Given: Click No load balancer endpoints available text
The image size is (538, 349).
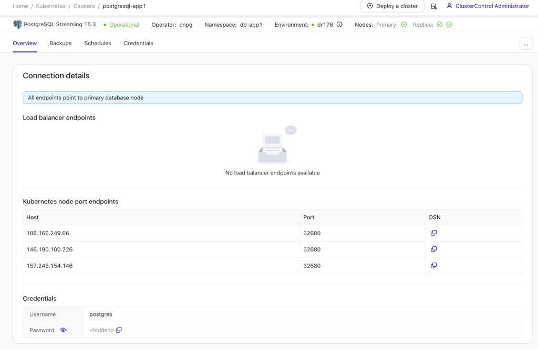Looking at the screenshot, I should pos(273,173).
